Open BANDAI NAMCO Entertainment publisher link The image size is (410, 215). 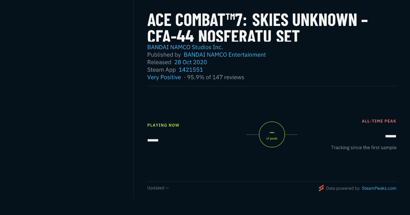pyautogui.click(x=225, y=55)
